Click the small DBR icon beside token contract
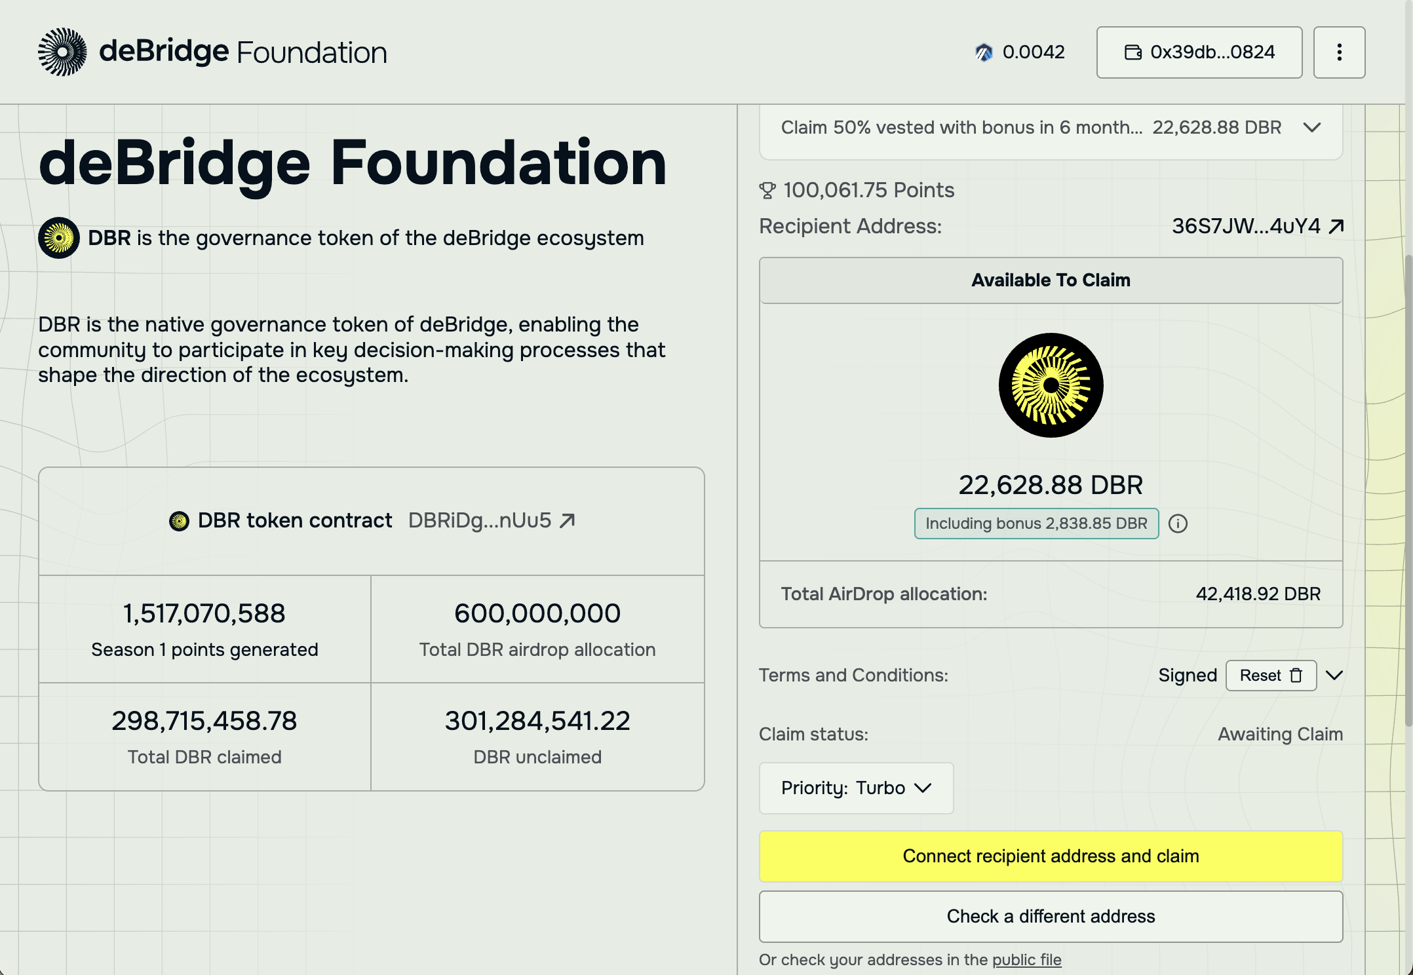 179,521
